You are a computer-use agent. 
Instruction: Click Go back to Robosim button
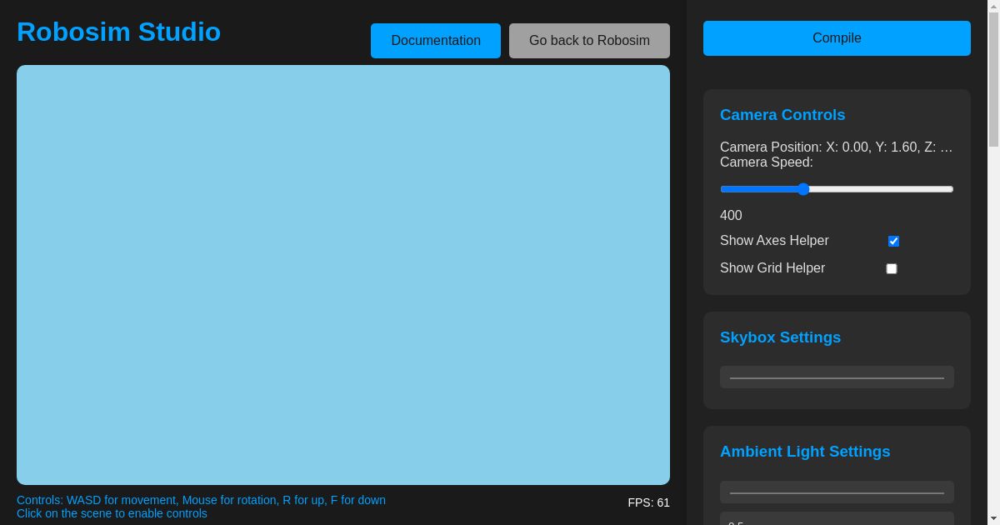pos(589,41)
